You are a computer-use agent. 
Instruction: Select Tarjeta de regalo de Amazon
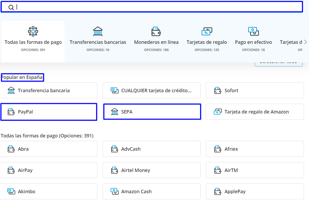pyautogui.click(x=255, y=112)
